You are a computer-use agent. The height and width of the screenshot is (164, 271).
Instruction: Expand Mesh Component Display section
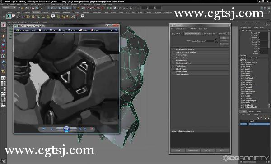click(200, 52)
